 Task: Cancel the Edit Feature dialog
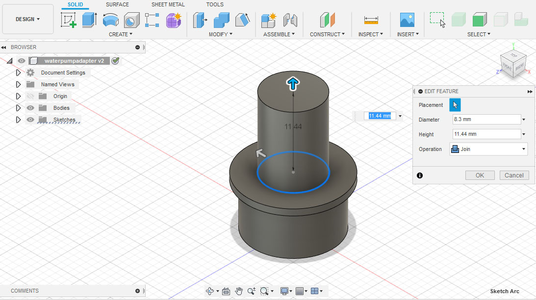click(514, 175)
